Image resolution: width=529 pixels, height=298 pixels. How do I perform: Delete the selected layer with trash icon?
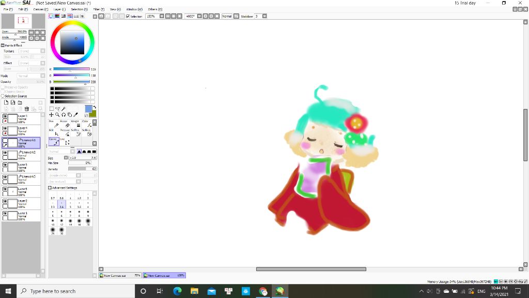(27, 109)
